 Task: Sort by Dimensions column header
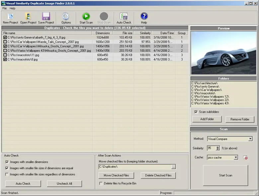pos(103,33)
